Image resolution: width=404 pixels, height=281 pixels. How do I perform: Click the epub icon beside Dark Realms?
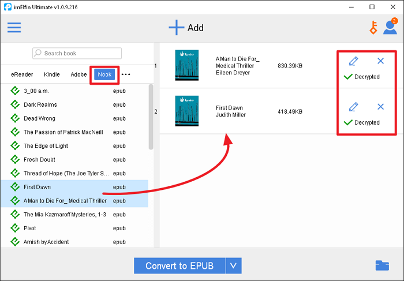pyautogui.click(x=15, y=104)
